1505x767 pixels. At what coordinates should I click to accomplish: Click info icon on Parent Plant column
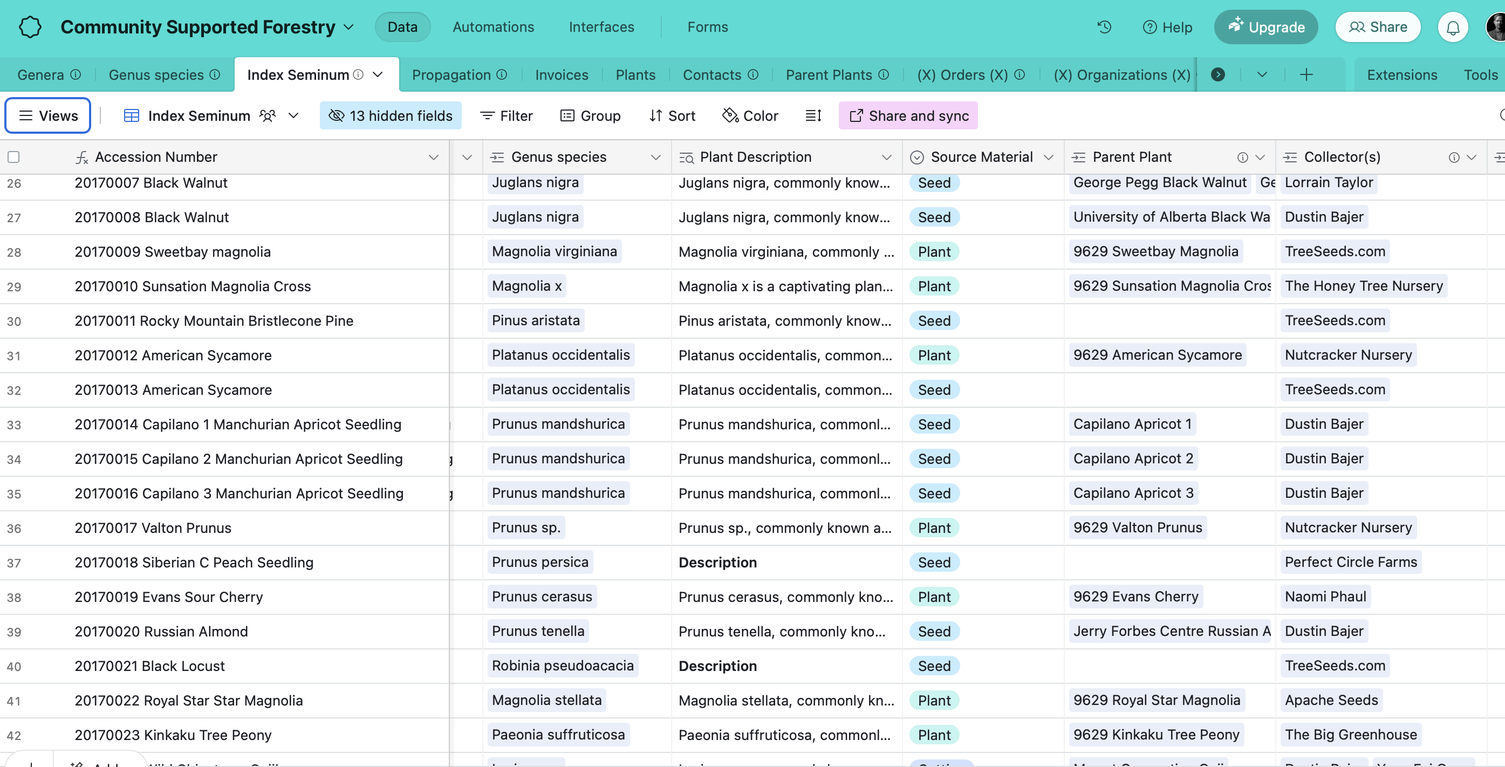[x=1242, y=157]
